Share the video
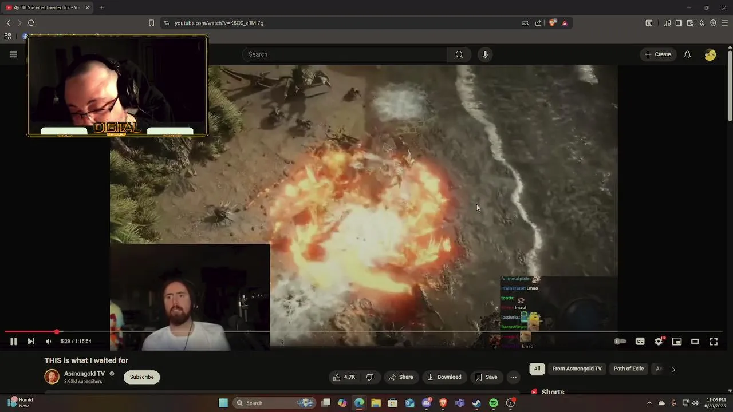Image resolution: width=733 pixels, height=412 pixels. (x=401, y=377)
